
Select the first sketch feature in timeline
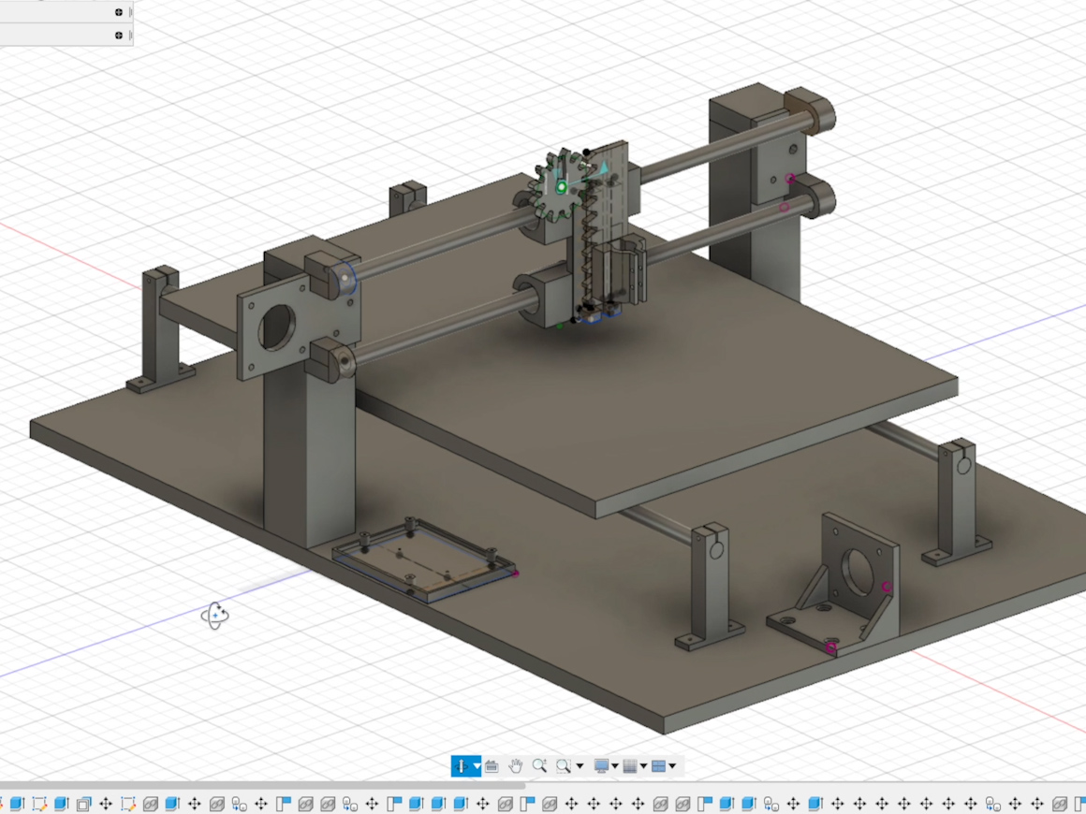(39, 804)
